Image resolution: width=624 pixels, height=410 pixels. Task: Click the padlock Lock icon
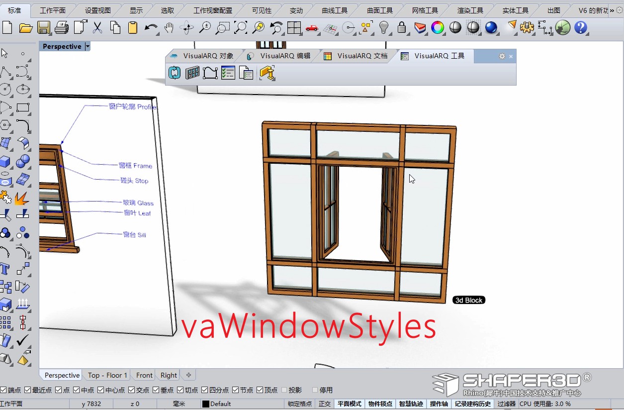[402, 27]
